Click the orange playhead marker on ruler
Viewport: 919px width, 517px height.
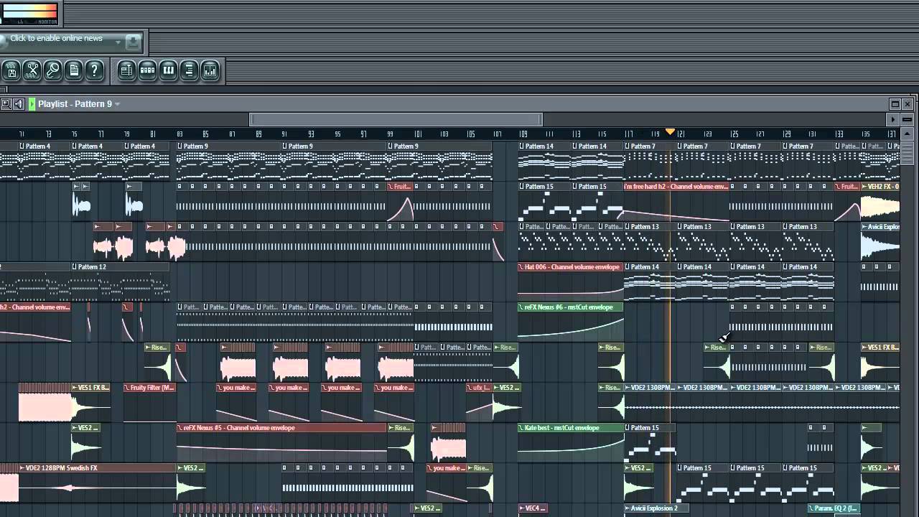(670, 132)
